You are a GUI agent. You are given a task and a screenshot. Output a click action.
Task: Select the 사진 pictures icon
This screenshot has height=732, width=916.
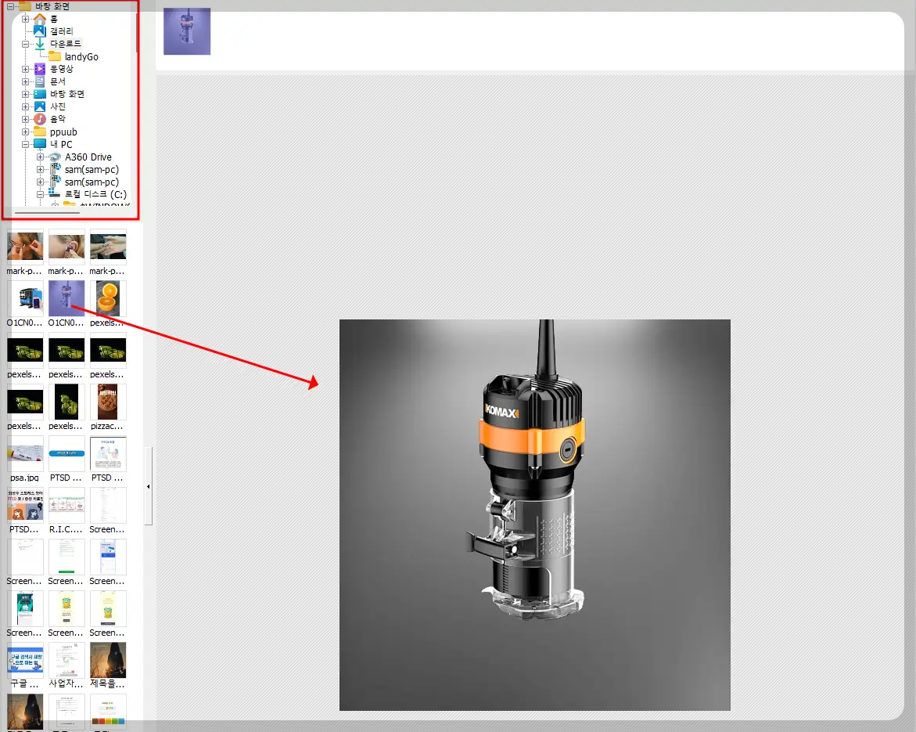(40, 106)
